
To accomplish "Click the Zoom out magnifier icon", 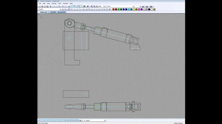I will 94,6.
